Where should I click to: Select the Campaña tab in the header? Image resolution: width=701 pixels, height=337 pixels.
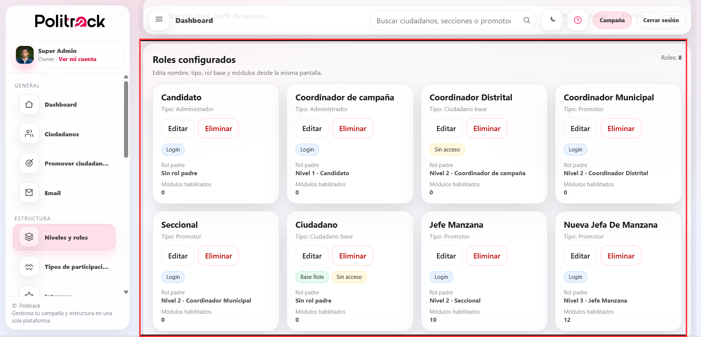[612, 20]
